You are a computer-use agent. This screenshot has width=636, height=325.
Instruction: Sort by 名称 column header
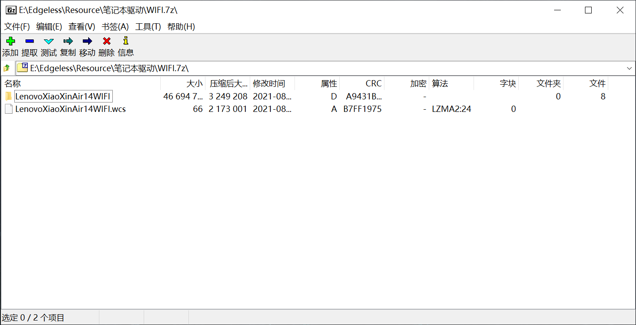tap(81, 84)
